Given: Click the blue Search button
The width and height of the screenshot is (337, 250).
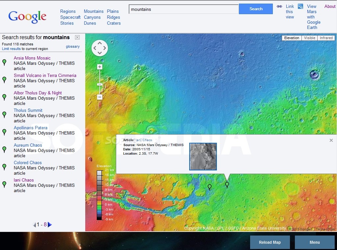Looking at the screenshot, I should 256,9.
